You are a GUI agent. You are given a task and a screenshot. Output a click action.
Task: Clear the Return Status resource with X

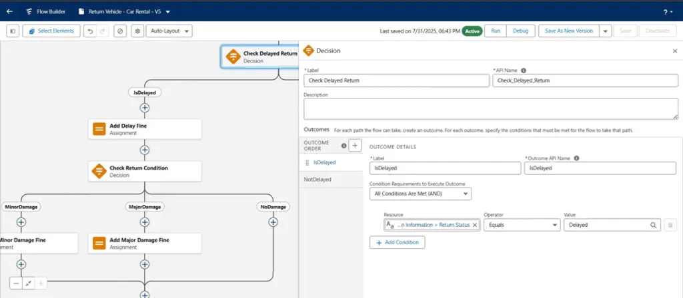click(475, 225)
